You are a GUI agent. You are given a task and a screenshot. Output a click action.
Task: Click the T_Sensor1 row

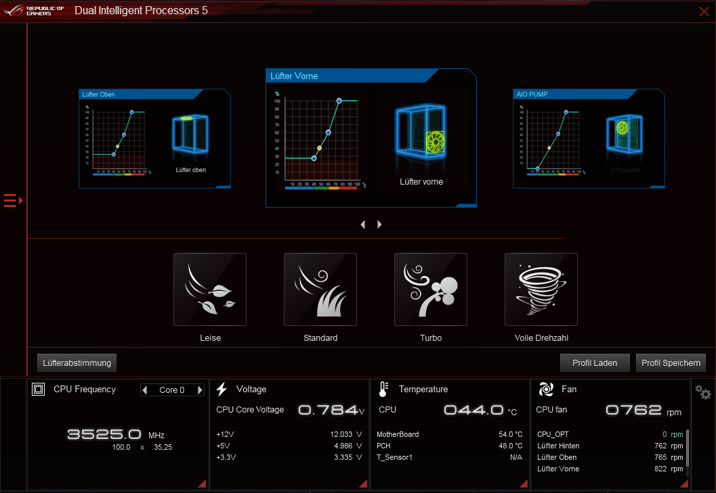pyautogui.click(x=449, y=457)
